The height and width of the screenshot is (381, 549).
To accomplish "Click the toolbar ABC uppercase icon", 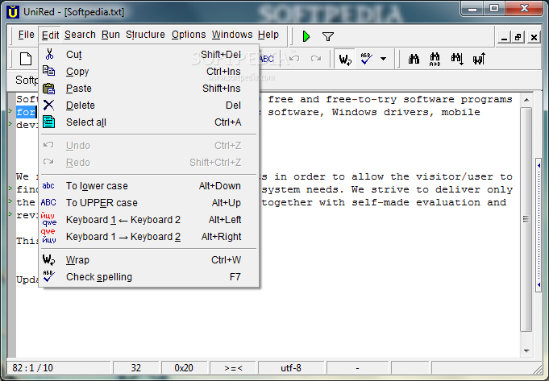I will click(x=267, y=59).
